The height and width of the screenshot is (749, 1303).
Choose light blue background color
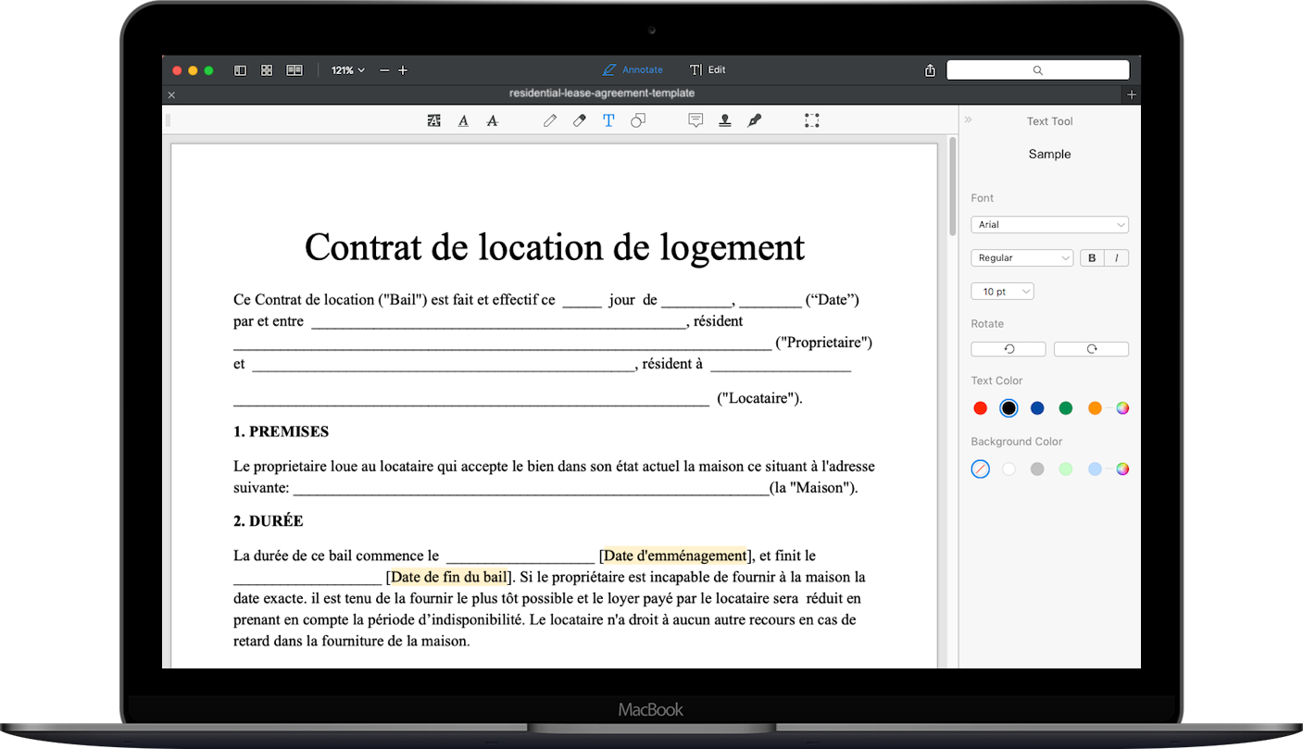click(x=1095, y=469)
